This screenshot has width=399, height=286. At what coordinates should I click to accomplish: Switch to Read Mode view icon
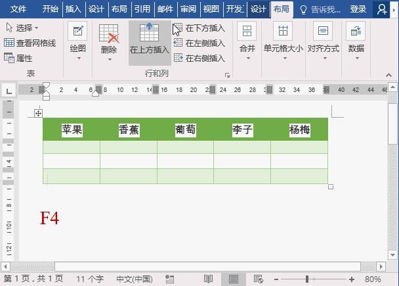point(208,279)
